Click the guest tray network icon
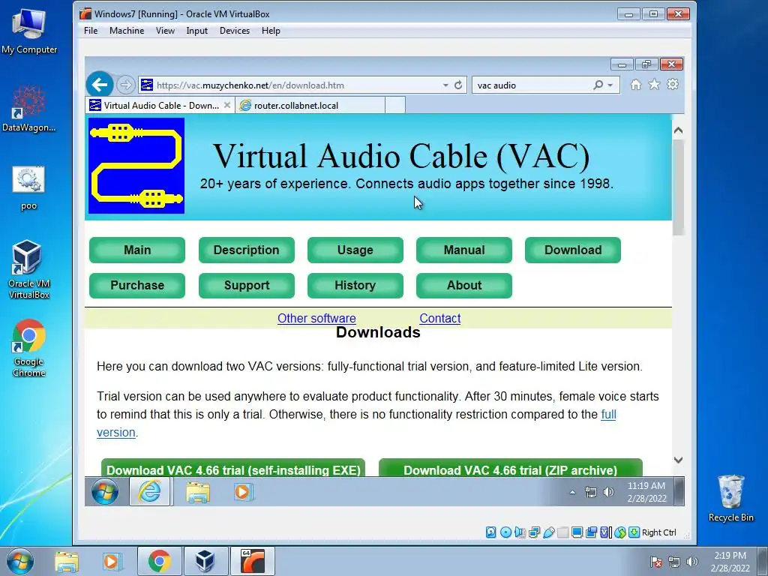This screenshot has height=576, width=768. (591, 492)
